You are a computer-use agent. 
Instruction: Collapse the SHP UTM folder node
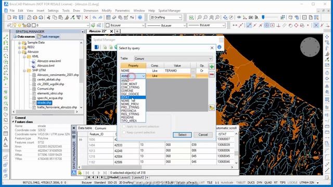(x=24, y=71)
